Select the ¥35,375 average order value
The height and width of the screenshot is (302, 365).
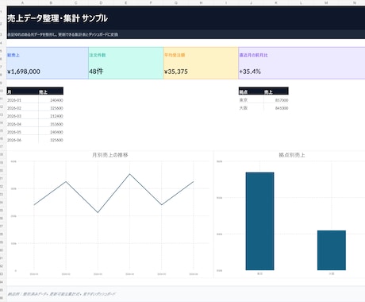(176, 72)
